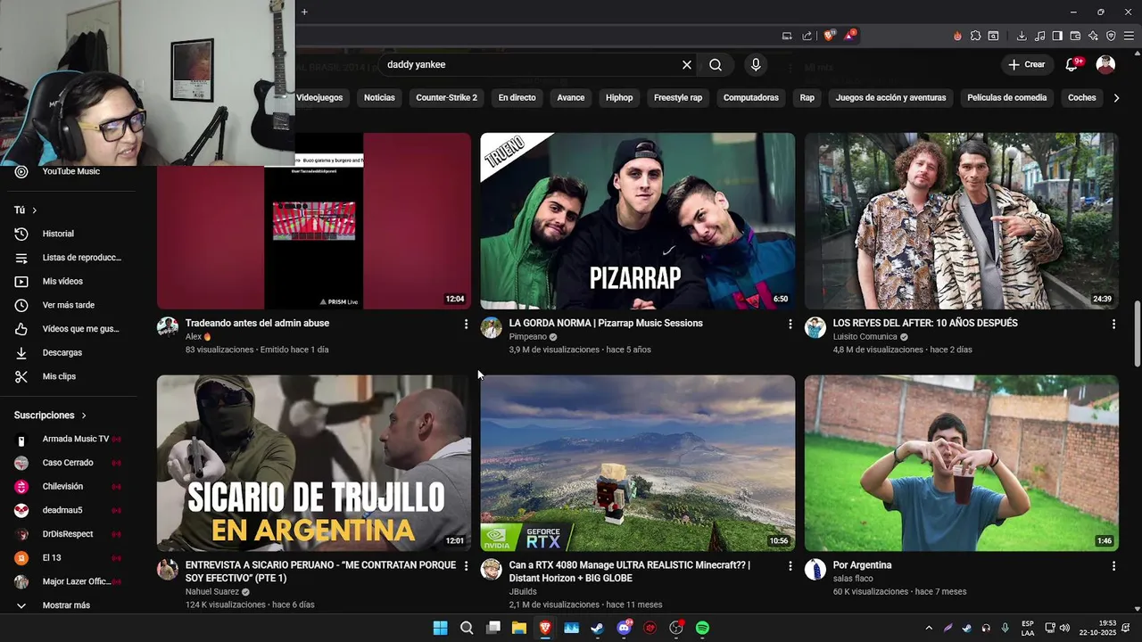Open options menu for Tradeando antes del admin abuse
Image resolution: width=1142 pixels, height=642 pixels.
[x=466, y=325]
